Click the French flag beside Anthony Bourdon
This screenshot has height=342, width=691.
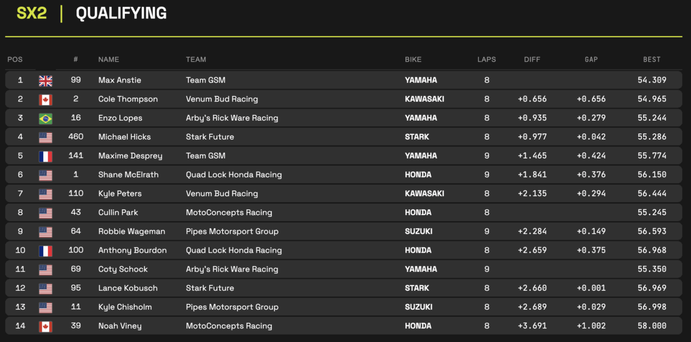tap(45, 251)
